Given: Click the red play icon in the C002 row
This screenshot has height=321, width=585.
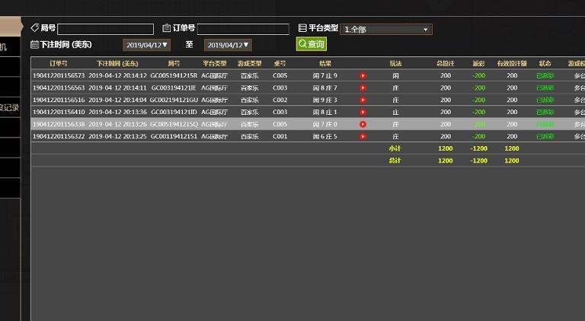Looking at the screenshot, I should pyautogui.click(x=363, y=100).
